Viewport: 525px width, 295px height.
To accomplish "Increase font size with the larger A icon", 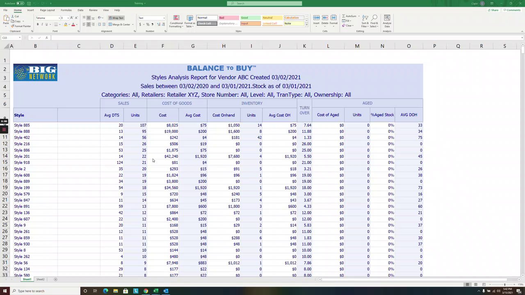I will [x=72, y=18].
